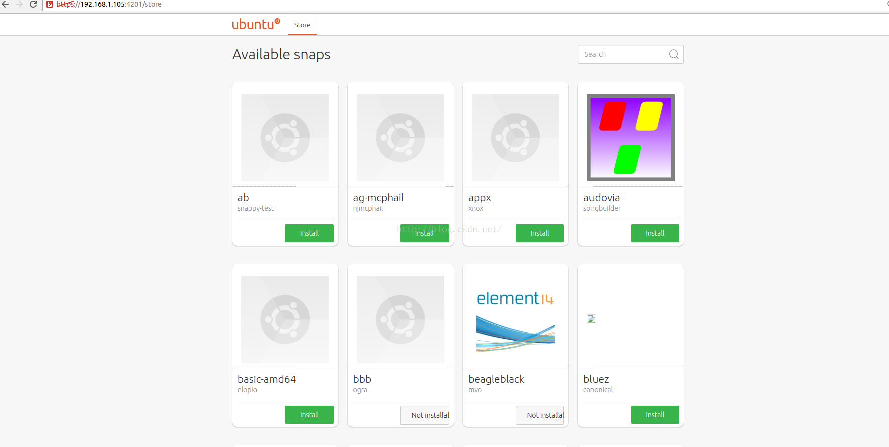The image size is (889, 447).
Task: Click the njmcphail publisher text
Action: 368,208
